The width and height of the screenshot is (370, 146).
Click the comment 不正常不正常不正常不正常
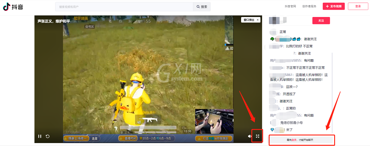(x=305, y=68)
